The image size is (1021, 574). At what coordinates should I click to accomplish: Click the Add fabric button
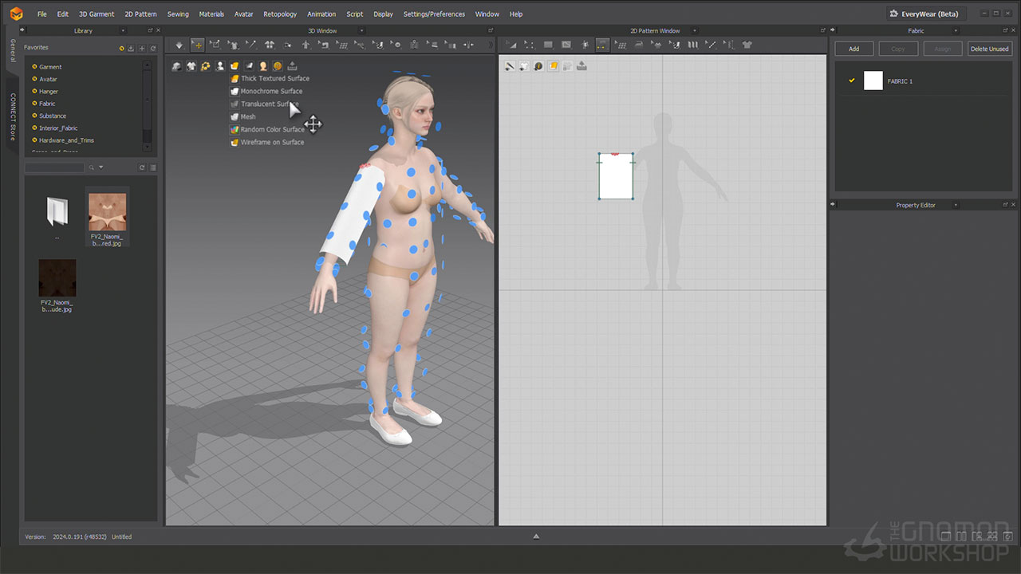(x=853, y=49)
